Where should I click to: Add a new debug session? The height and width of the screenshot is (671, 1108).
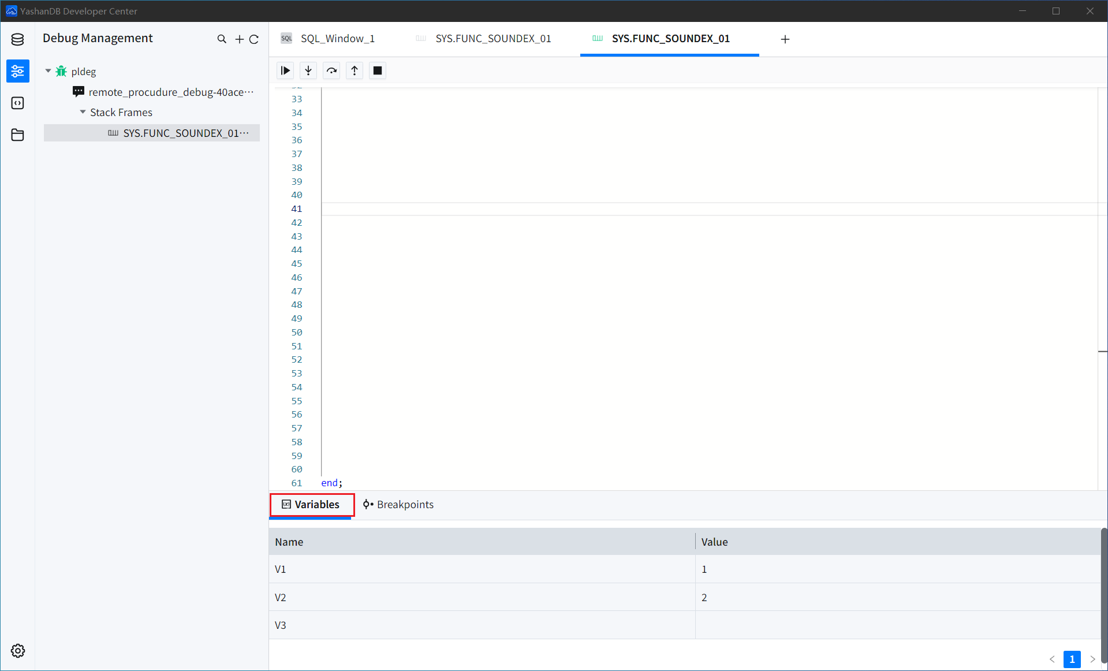[239, 39]
